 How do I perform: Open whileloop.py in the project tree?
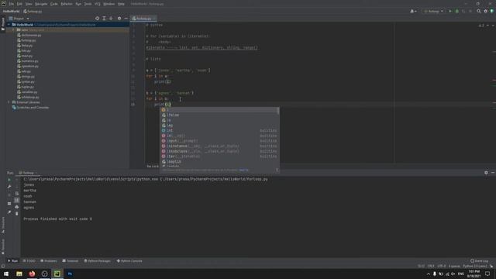28,97
